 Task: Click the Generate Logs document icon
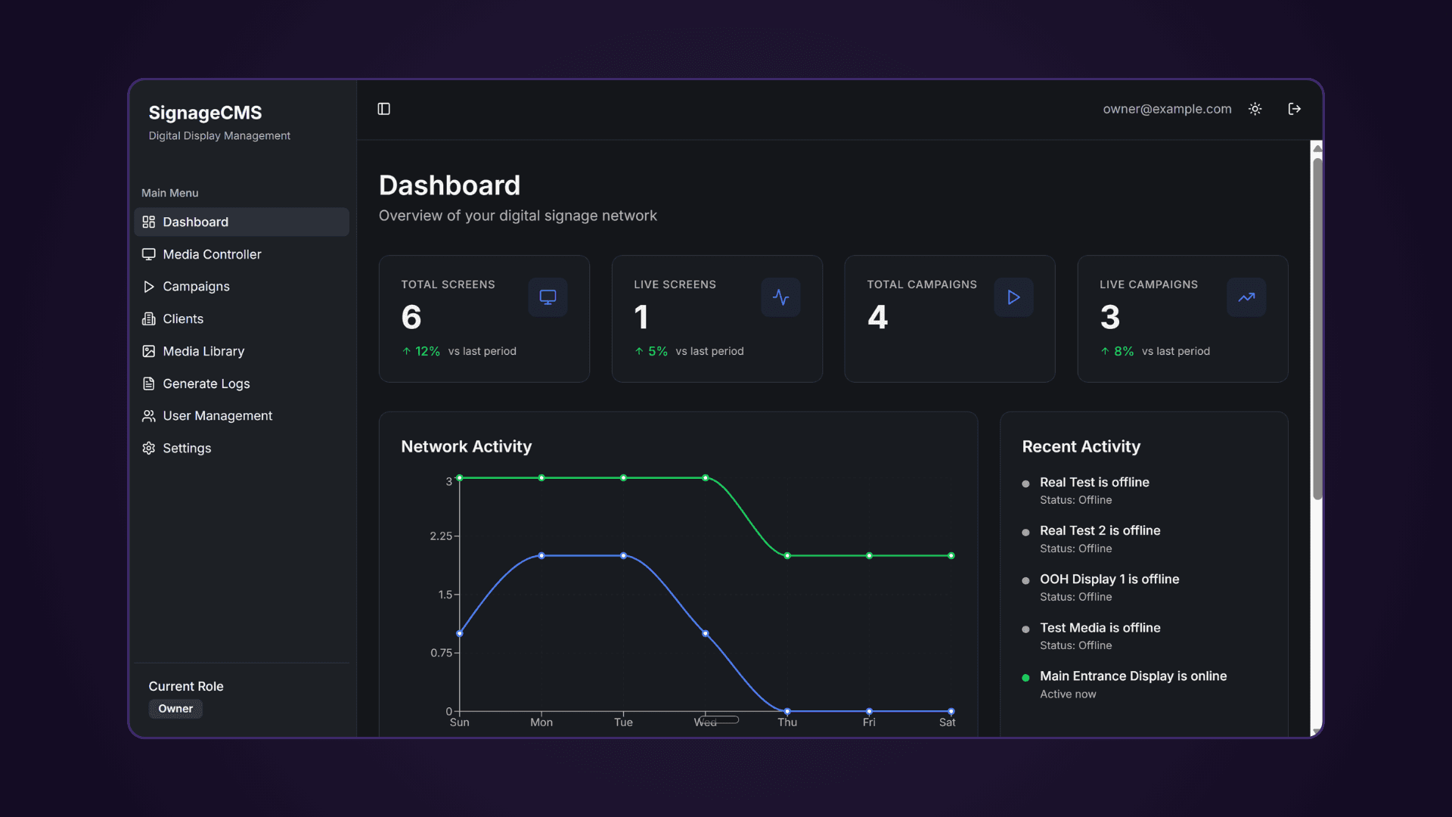tap(149, 384)
